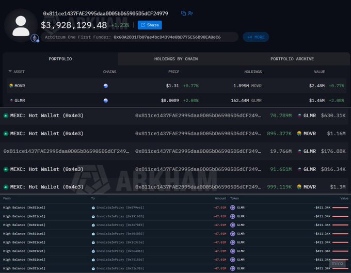Click the GLMR token icon in the 0x404803 row
This screenshot has width=351, height=273.
click(233, 234)
